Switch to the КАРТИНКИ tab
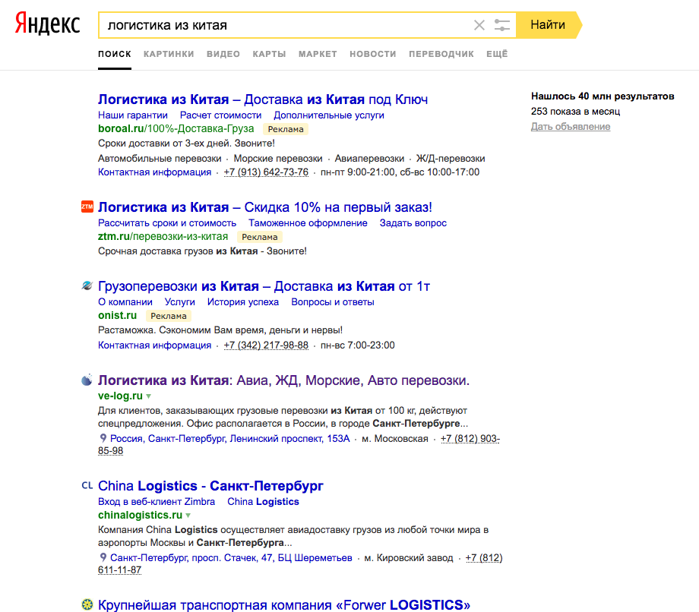The width and height of the screenshot is (699, 612). pos(169,54)
